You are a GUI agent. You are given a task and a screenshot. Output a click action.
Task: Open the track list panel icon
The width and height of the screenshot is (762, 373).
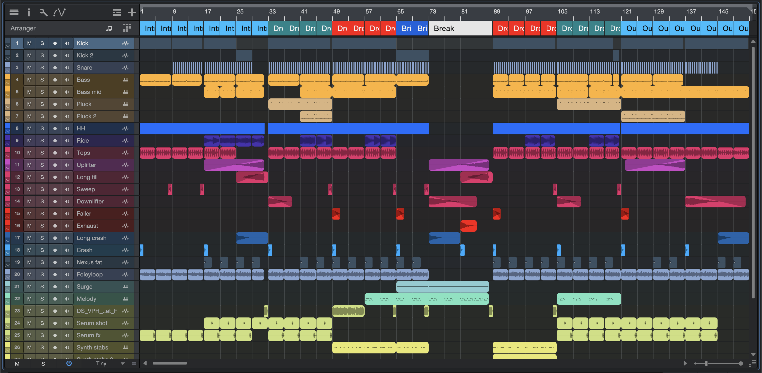14,12
